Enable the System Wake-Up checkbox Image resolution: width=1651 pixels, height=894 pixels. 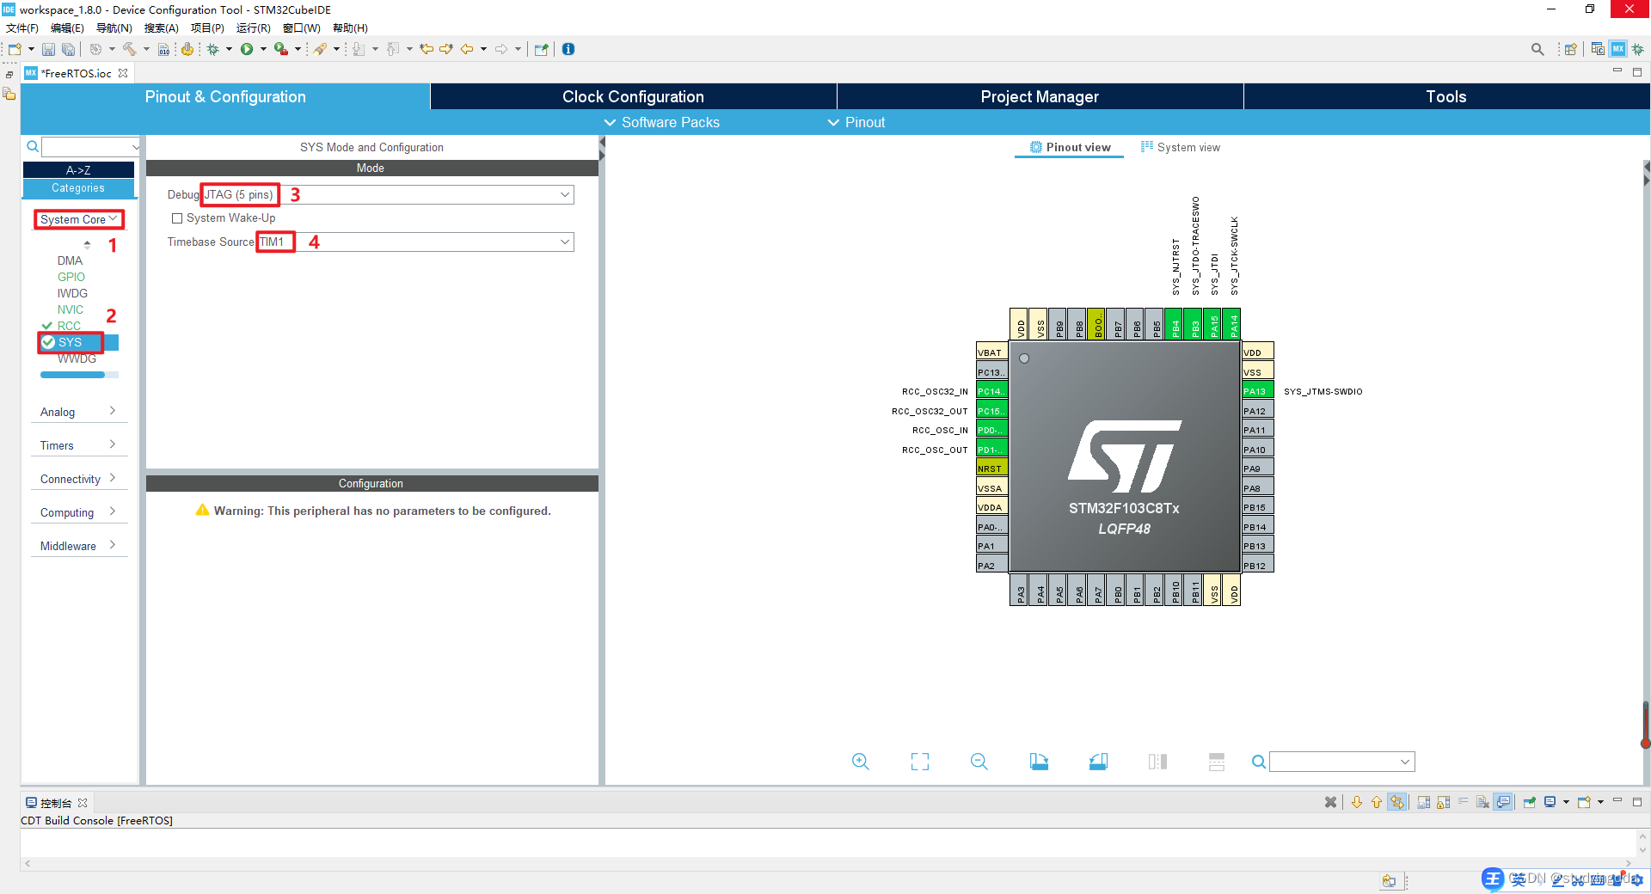[x=177, y=218]
